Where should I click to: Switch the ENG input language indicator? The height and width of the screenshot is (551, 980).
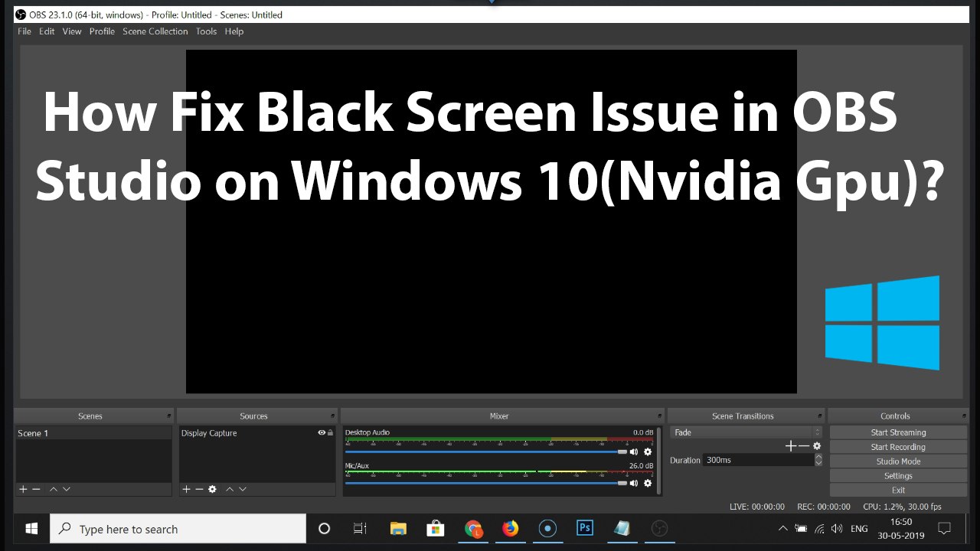tap(859, 529)
